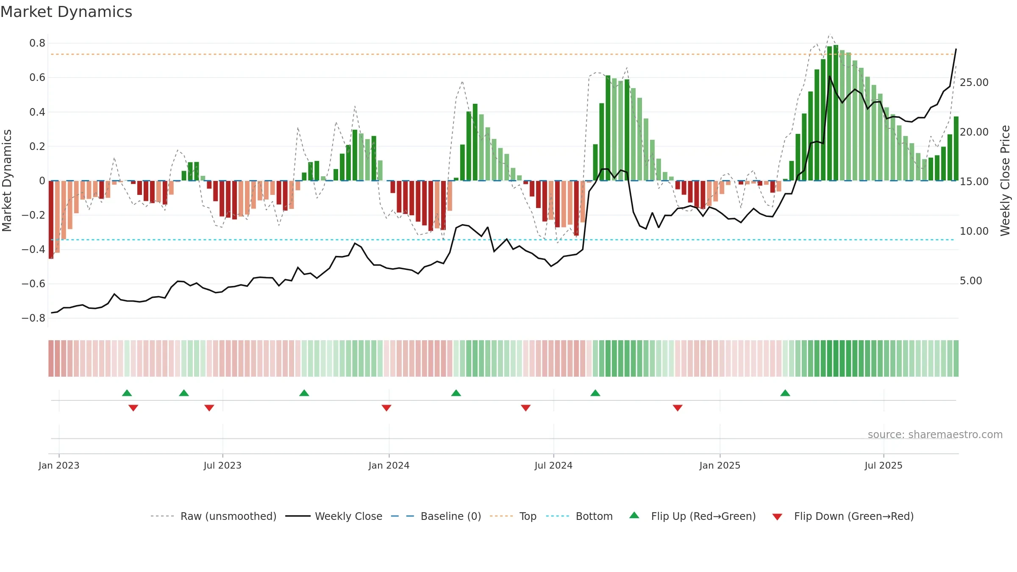Image resolution: width=1017 pixels, height=572 pixels.
Task: Click the 25.00 right axis price label
Action: (x=974, y=83)
